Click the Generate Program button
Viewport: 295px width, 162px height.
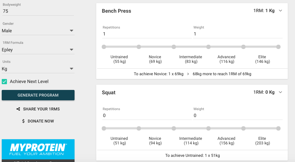(38, 95)
